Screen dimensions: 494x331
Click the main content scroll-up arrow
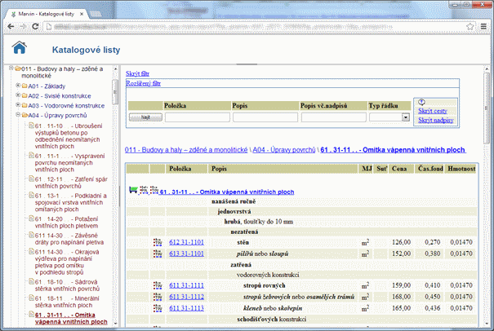tap(487, 68)
